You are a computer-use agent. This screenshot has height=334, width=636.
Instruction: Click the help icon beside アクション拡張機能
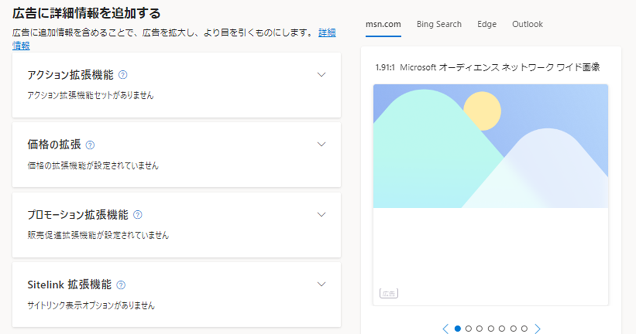click(x=123, y=75)
